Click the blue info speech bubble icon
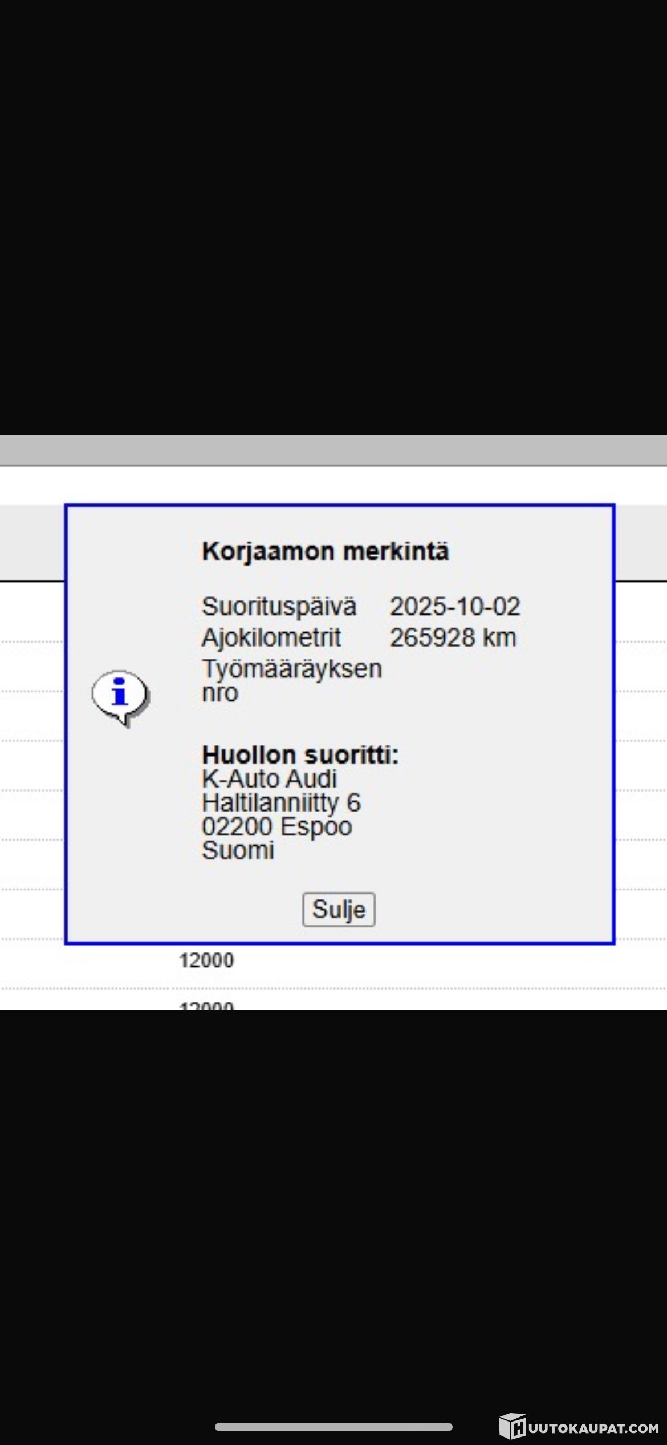 click(x=120, y=697)
